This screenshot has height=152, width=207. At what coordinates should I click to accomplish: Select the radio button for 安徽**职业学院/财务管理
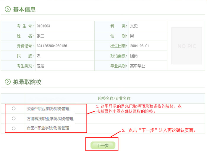click(14, 109)
